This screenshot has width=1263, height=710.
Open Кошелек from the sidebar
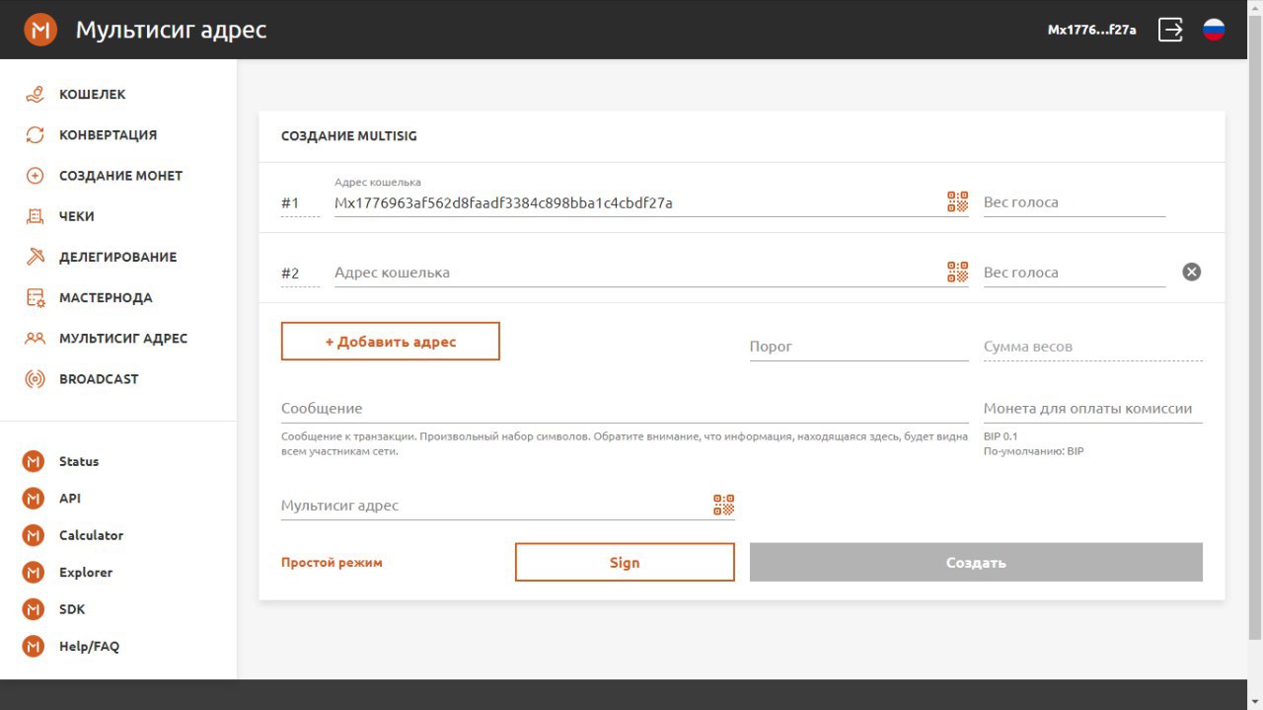click(92, 95)
